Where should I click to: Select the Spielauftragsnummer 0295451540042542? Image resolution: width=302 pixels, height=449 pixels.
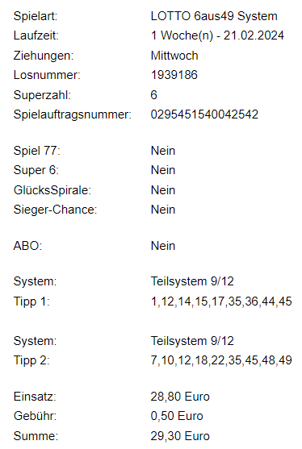(204, 114)
